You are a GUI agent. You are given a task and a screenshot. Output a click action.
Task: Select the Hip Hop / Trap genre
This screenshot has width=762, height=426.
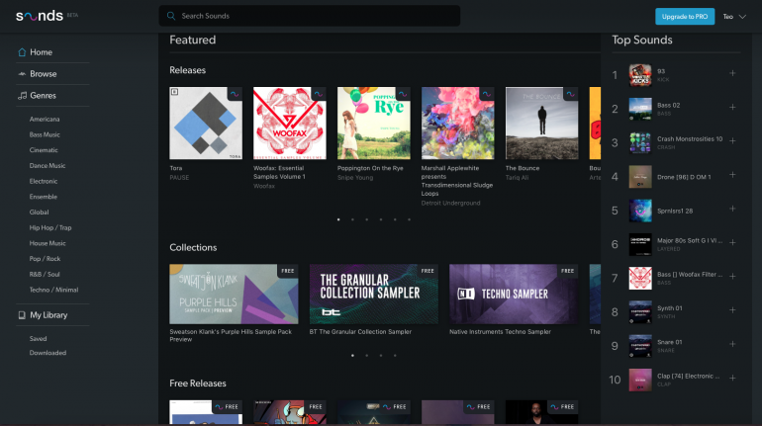[50, 227]
